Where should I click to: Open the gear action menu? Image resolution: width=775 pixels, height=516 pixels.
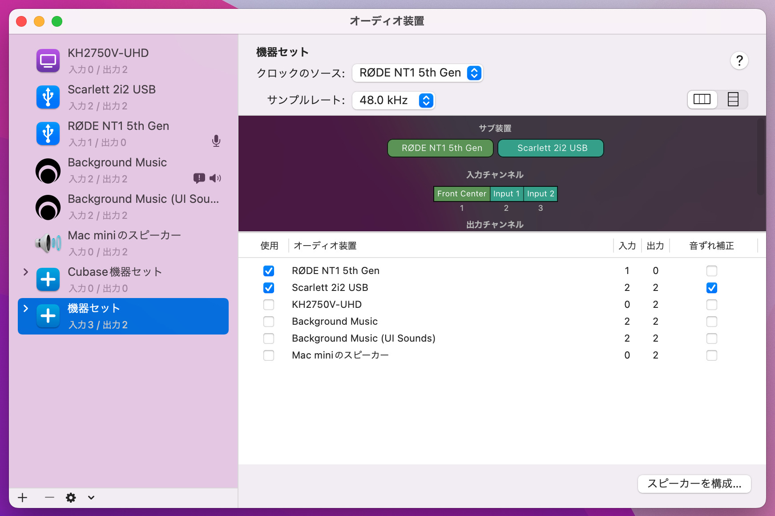tap(71, 497)
